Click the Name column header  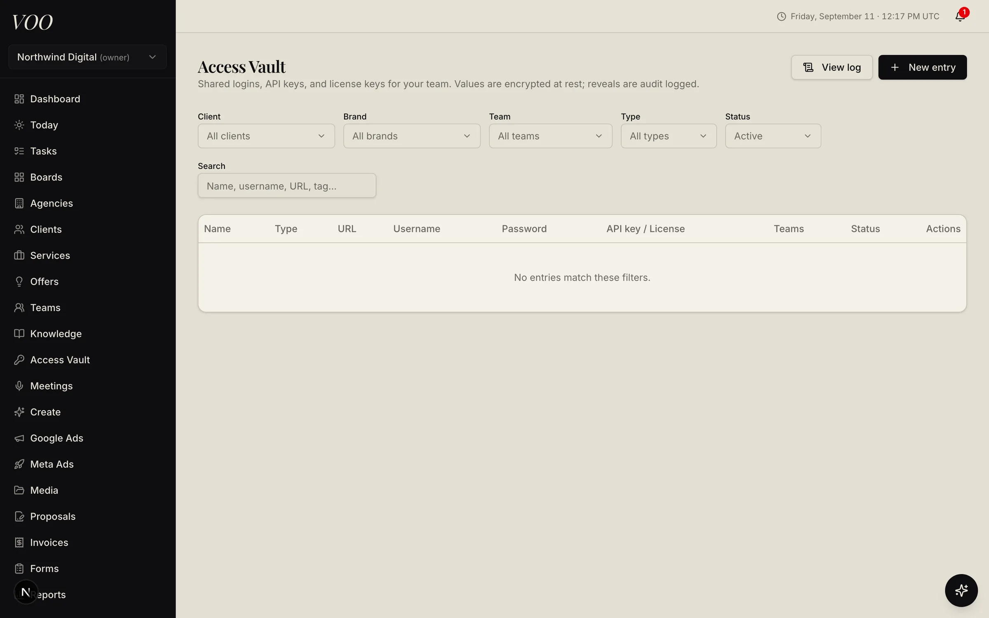click(x=217, y=229)
